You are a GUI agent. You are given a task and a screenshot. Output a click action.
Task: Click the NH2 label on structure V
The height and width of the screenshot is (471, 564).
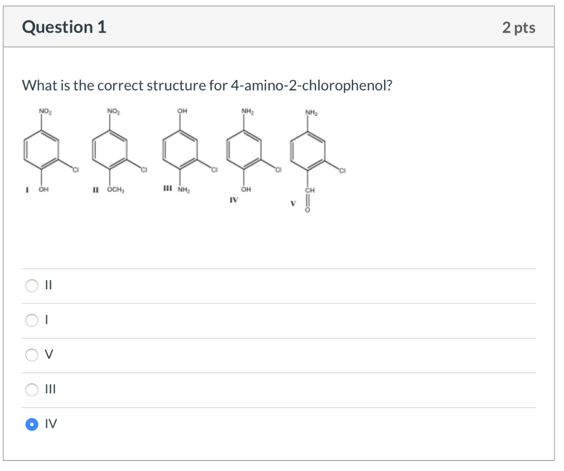click(x=311, y=112)
